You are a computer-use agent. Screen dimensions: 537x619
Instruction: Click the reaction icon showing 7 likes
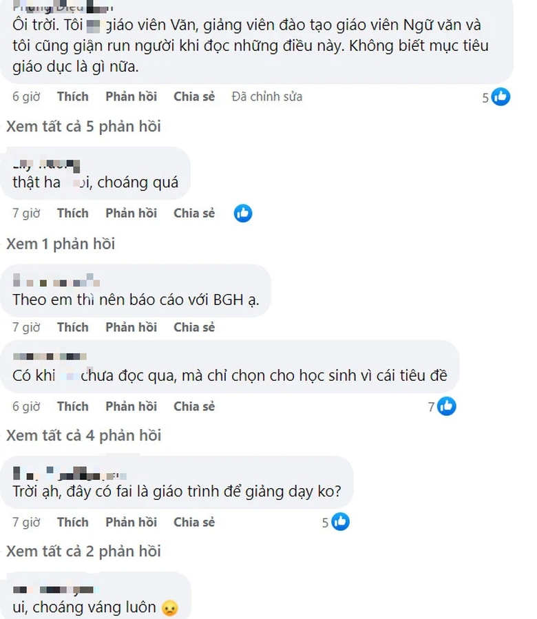click(x=445, y=406)
